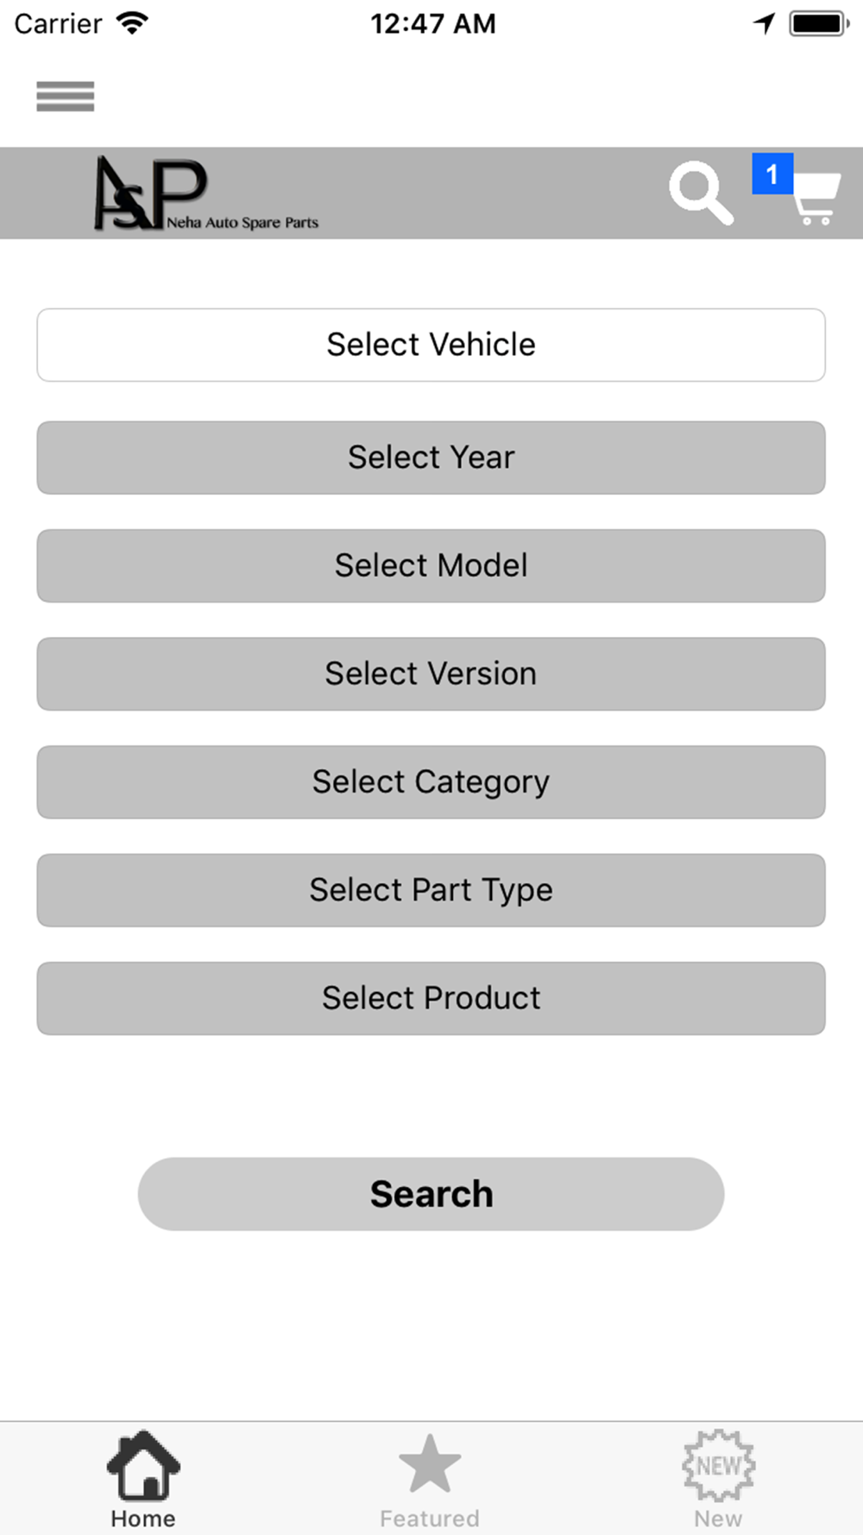This screenshot has height=1535, width=863.
Task: Open the hamburger menu
Action: point(65,96)
